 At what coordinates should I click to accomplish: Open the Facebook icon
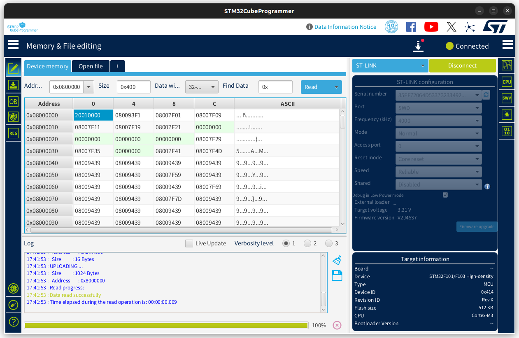[411, 27]
